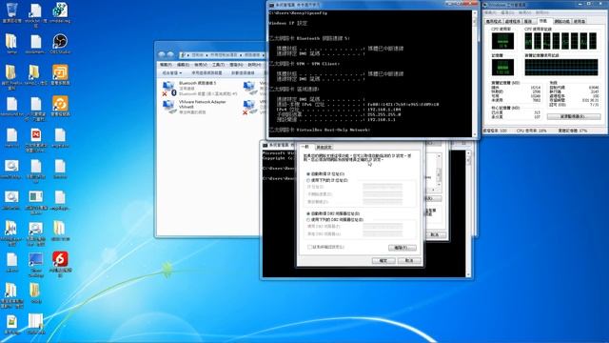Click the Task Manager title bar icon
609x343 pixels.
tap(486, 5)
